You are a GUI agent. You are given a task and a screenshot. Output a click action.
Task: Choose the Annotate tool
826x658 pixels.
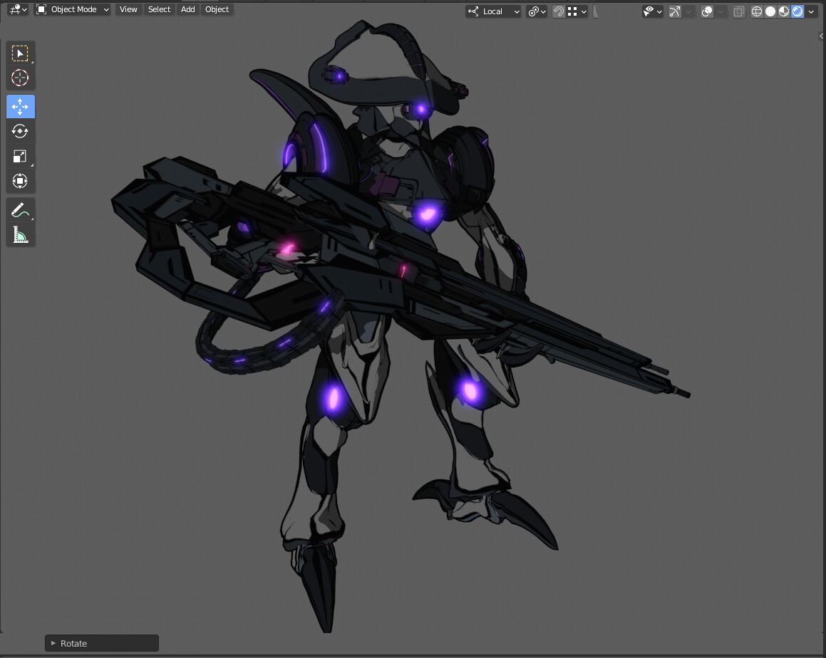click(x=21, y=209)
